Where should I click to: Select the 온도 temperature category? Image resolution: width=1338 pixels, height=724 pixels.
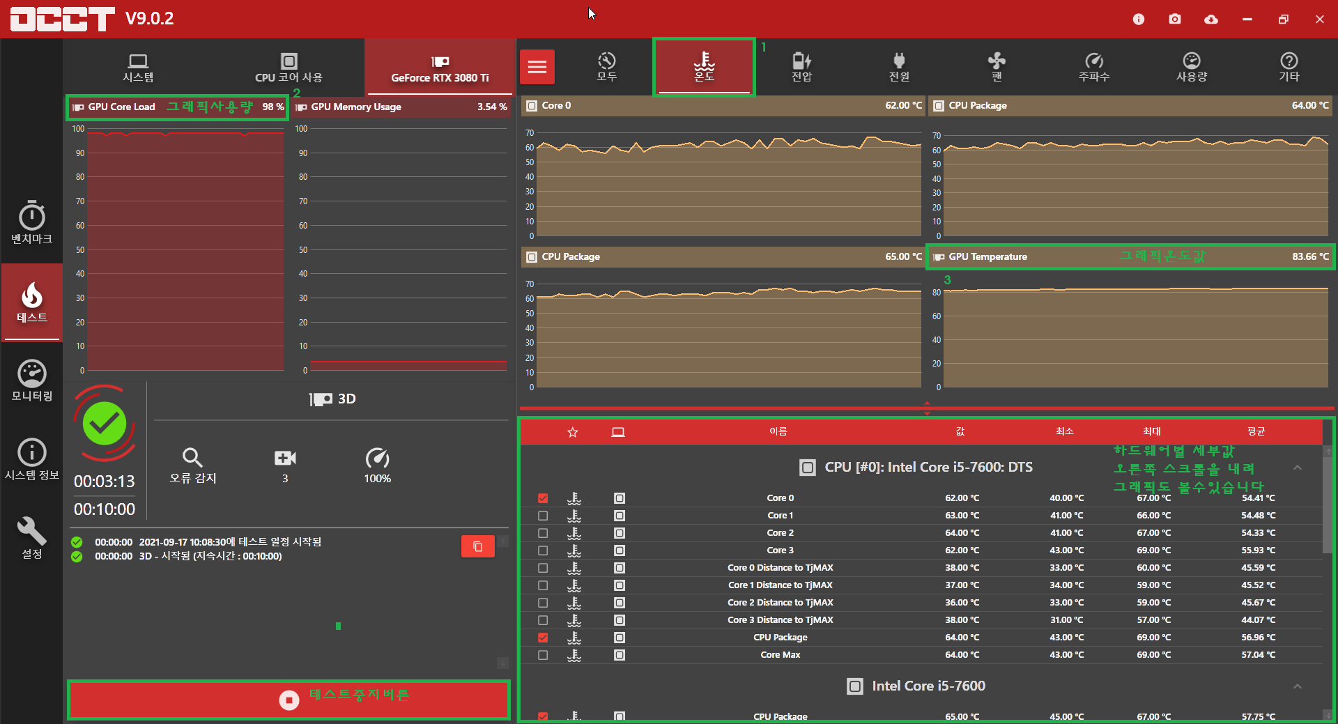704,67
